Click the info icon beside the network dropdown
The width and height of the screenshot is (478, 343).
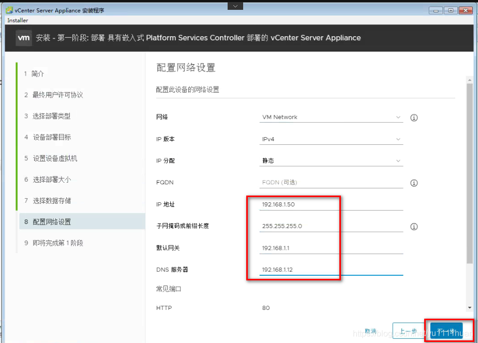click(x=414, y=117)
